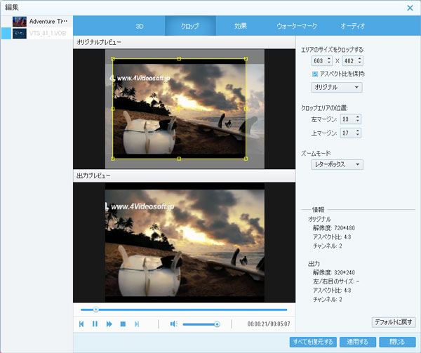The image size is (421, 353).
Task: Go to the ウォーターマーク tab
Action: pos(297,26)
